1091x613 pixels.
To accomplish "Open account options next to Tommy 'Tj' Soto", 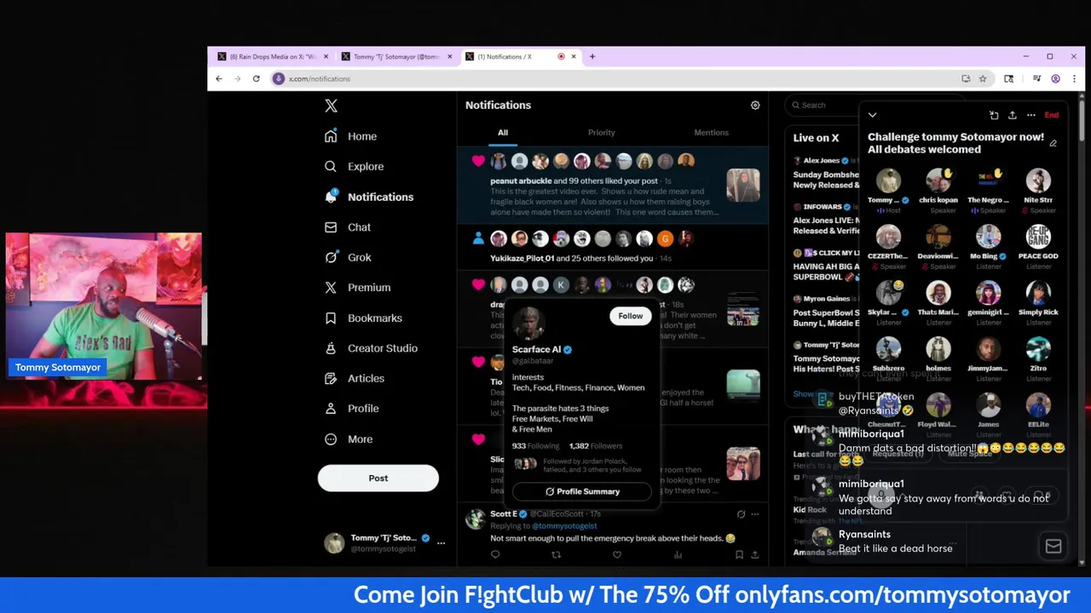I will coord(441,542).
